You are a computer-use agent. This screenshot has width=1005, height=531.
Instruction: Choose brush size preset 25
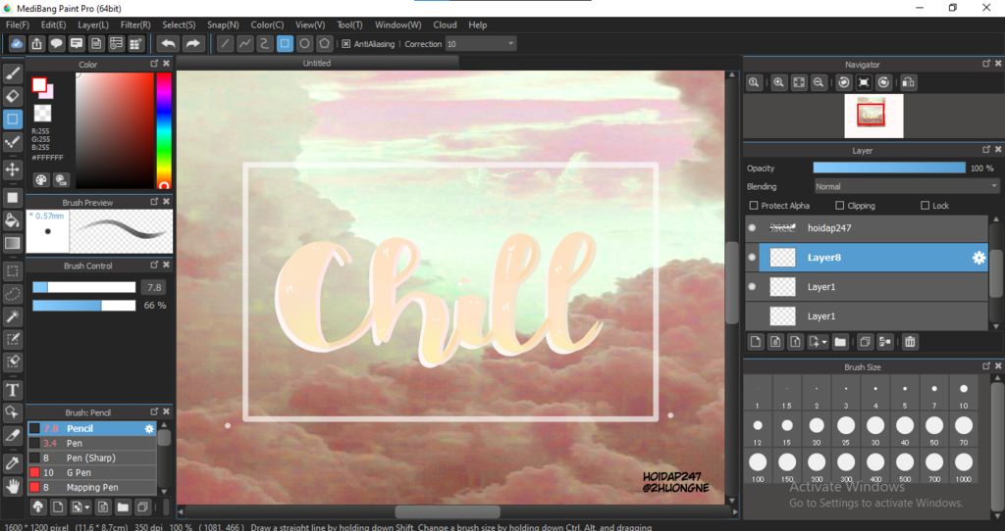point(846,429)
